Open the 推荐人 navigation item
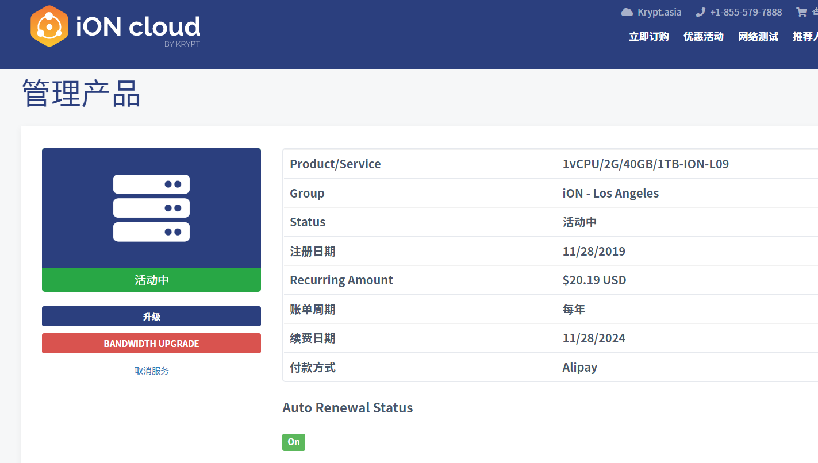 805,37
